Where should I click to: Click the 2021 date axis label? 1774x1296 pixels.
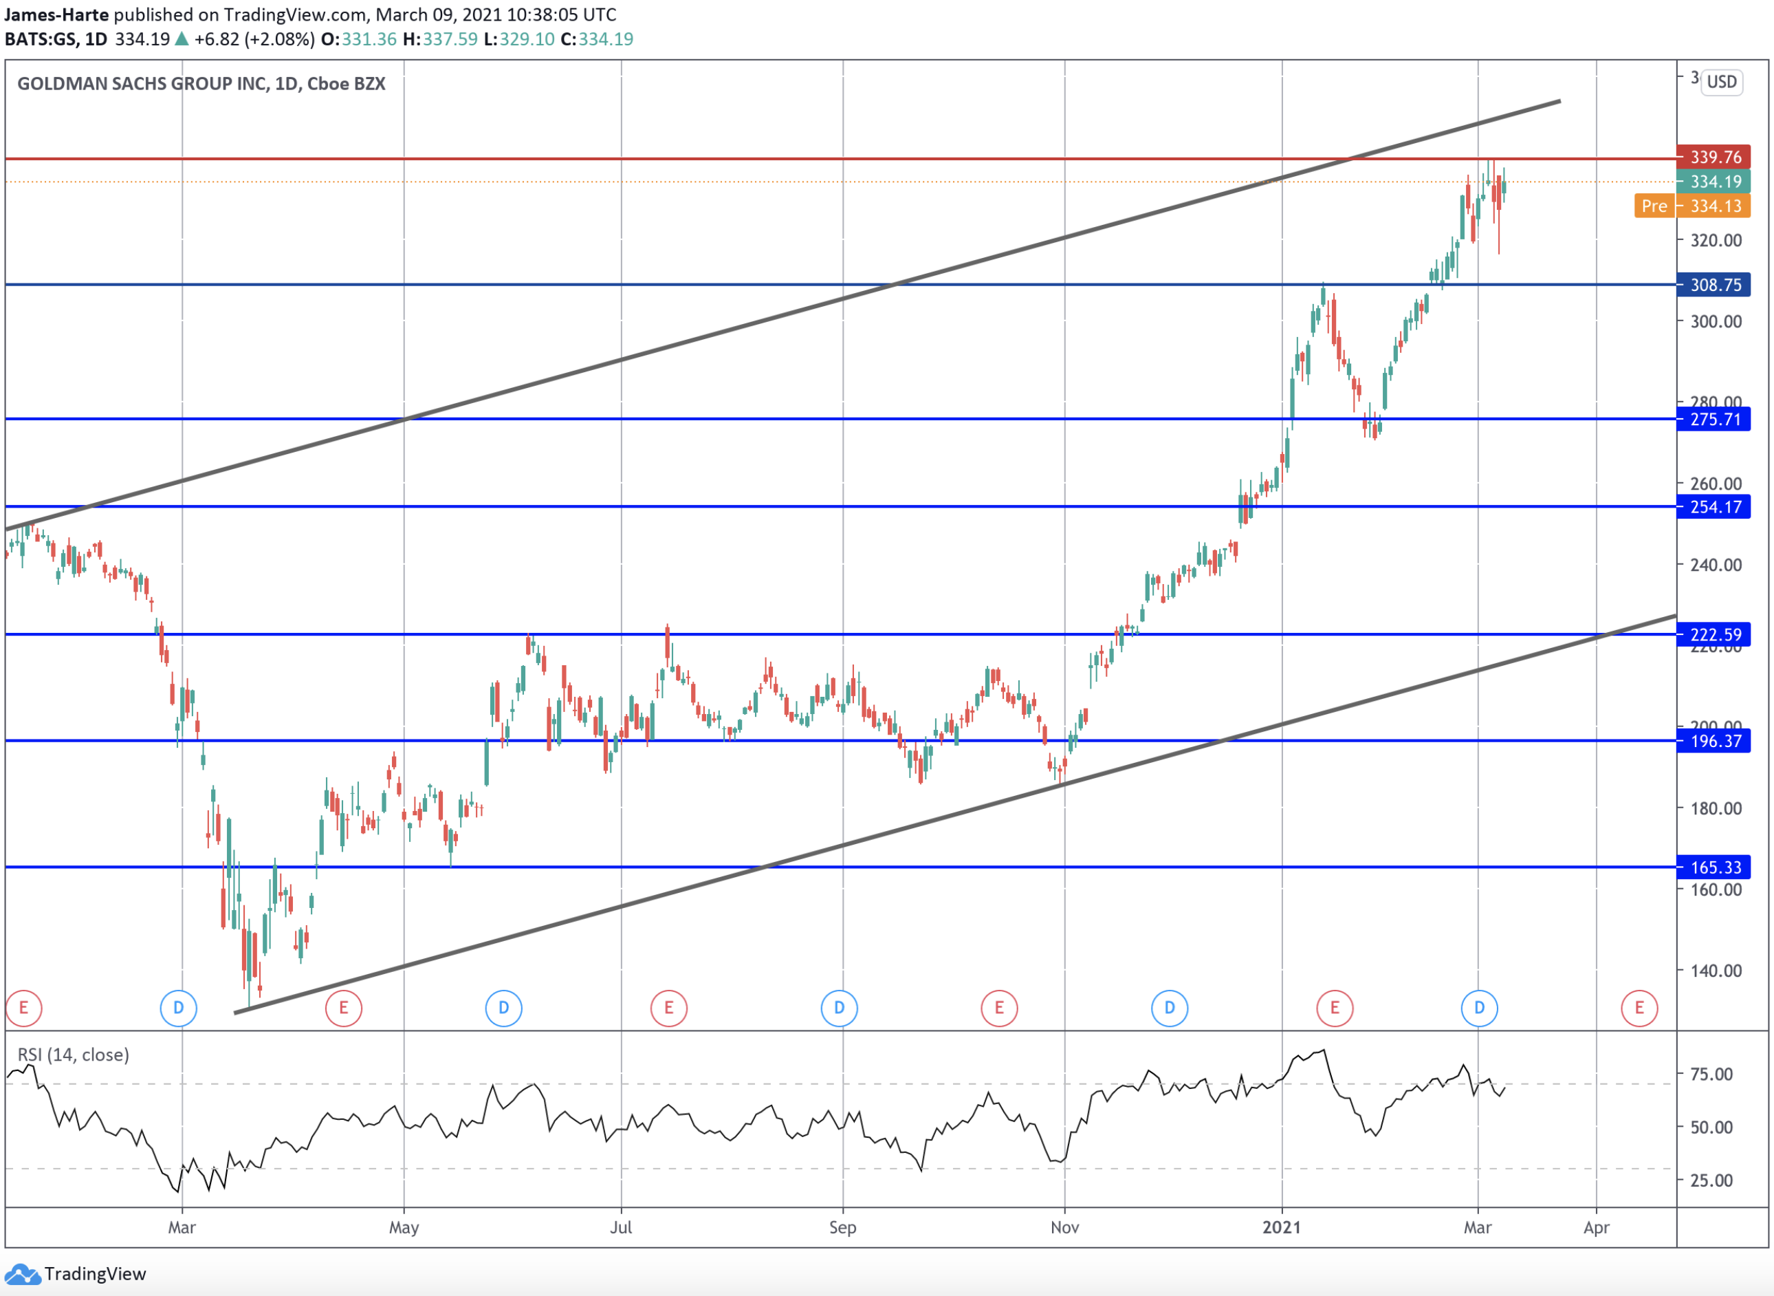pos(1281,1227)
